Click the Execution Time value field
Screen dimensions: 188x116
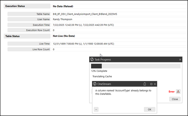click(x=119, y=25)
